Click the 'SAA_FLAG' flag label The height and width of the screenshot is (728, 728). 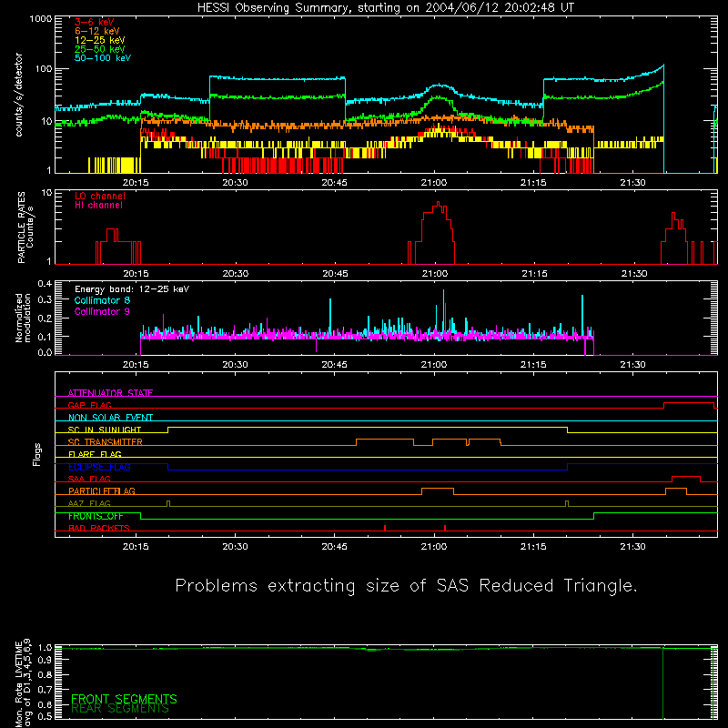[89, 479]
